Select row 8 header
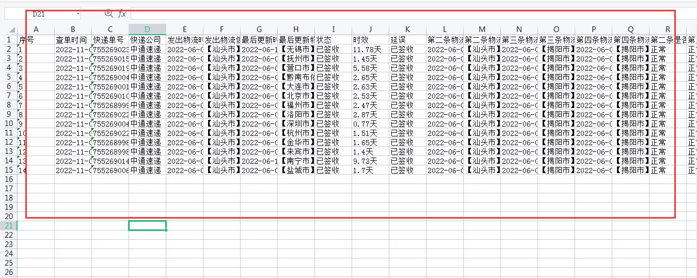Image resolution: width=697 pixels, height=278 pixels. 8,105
